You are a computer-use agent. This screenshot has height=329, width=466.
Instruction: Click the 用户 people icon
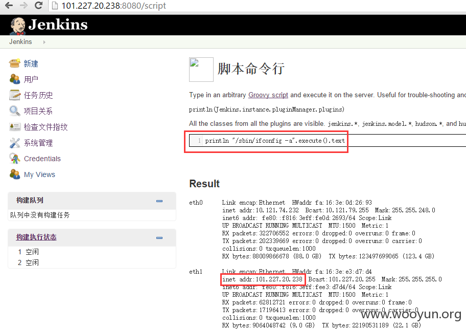14,79
